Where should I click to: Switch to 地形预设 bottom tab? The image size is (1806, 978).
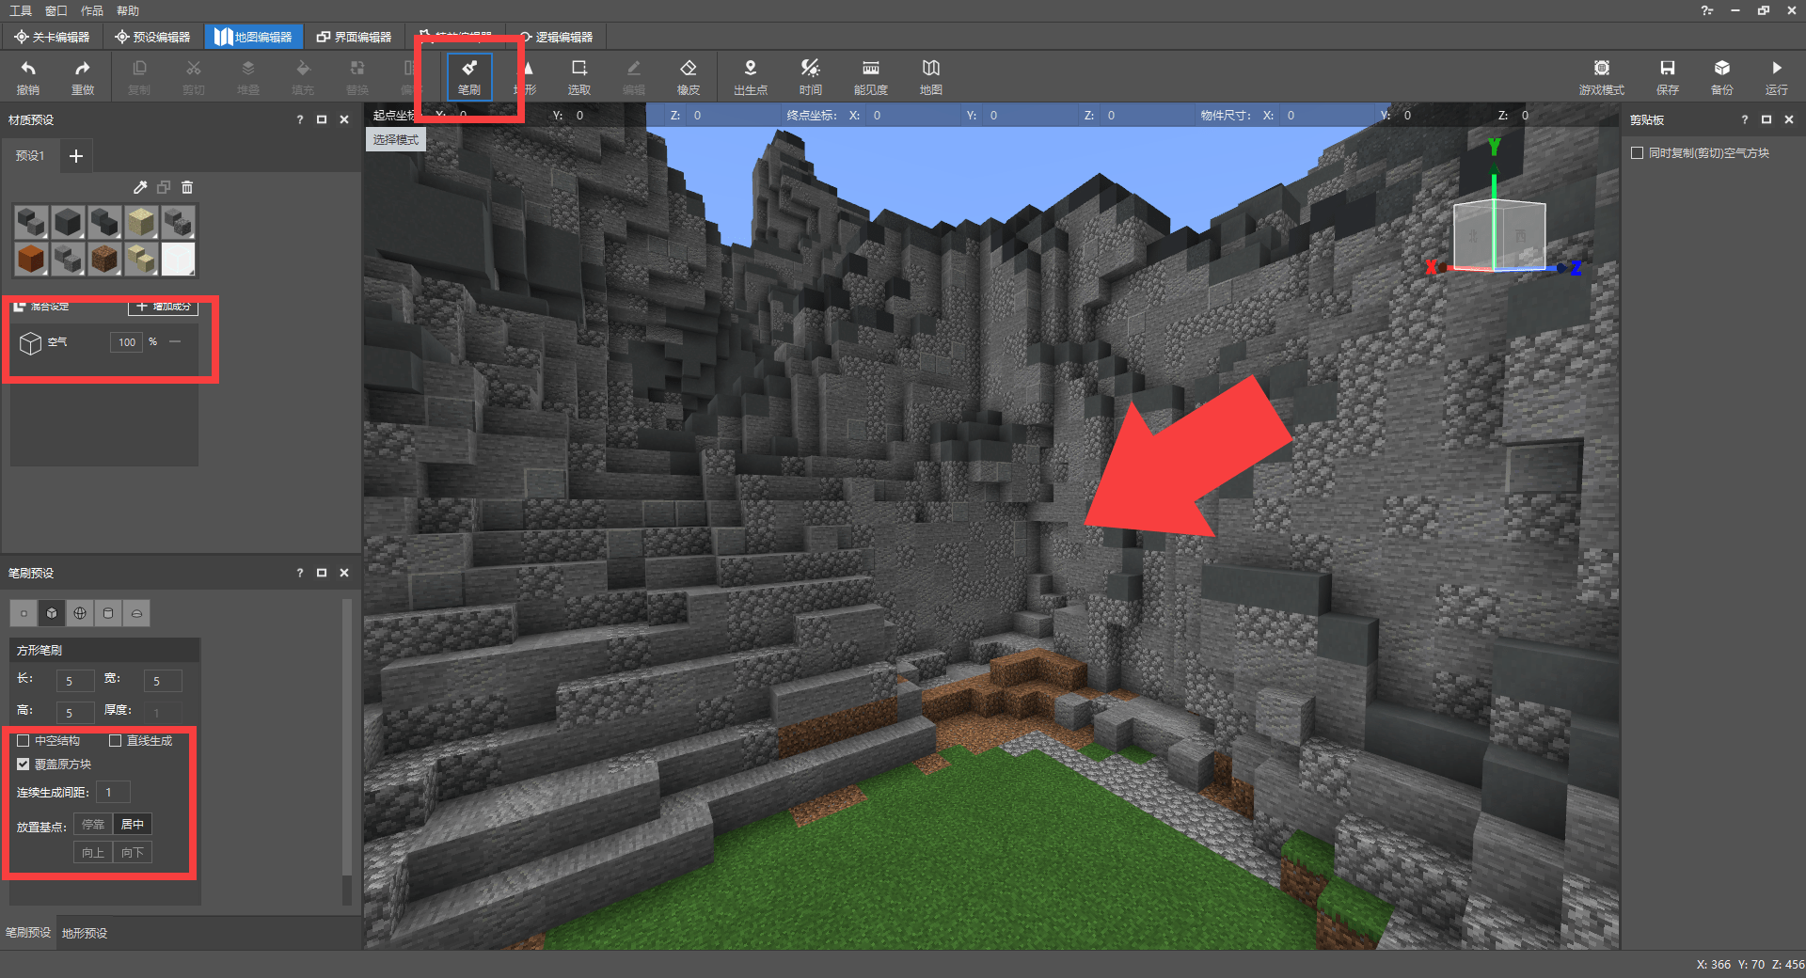tap(85, 933)
